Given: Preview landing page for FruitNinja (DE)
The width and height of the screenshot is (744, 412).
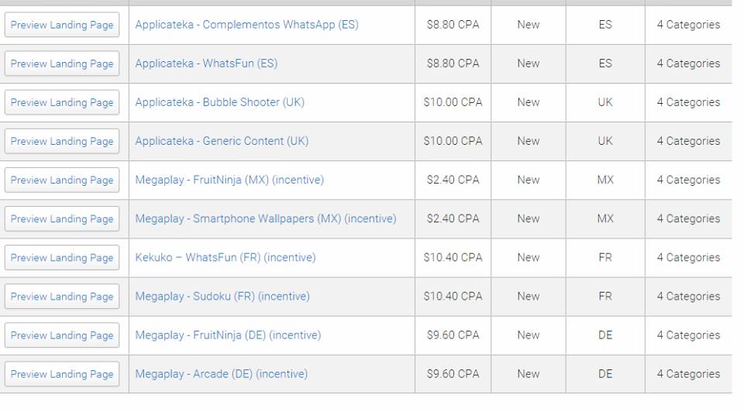Looking at the screenshot, I should (62, 335).
